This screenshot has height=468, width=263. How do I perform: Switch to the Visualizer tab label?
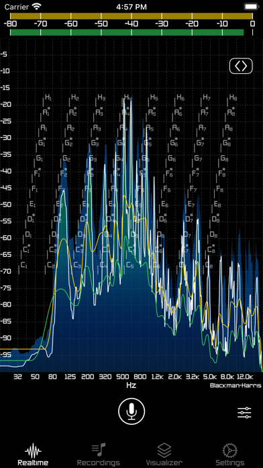[164, 463]
